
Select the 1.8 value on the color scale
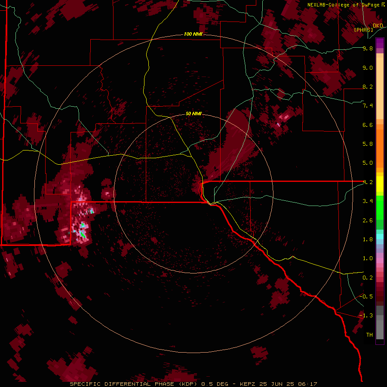[368, 240]
